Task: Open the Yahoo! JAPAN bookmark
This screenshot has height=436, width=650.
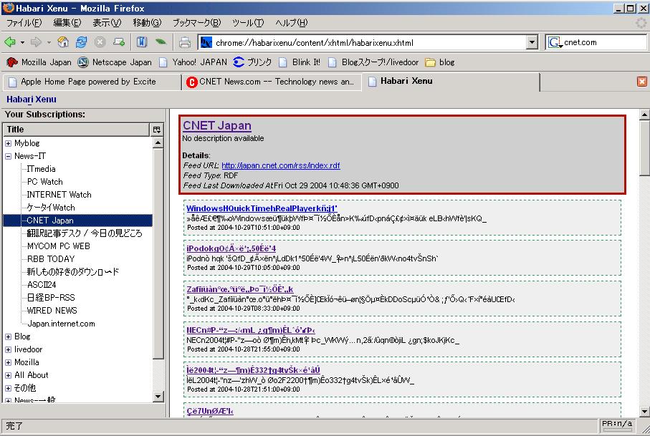Action: pyautogui.click(x=193, y=62)
